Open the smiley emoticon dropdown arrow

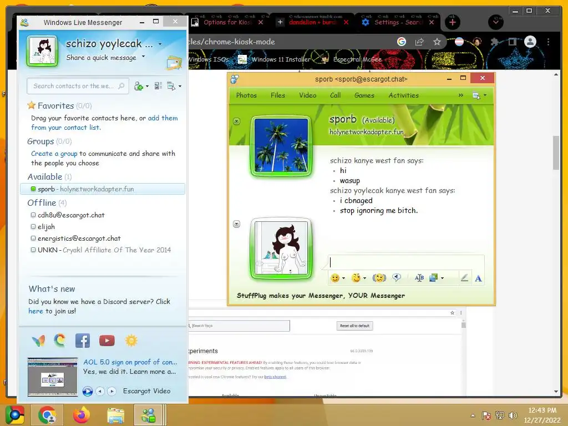point(343,278)
